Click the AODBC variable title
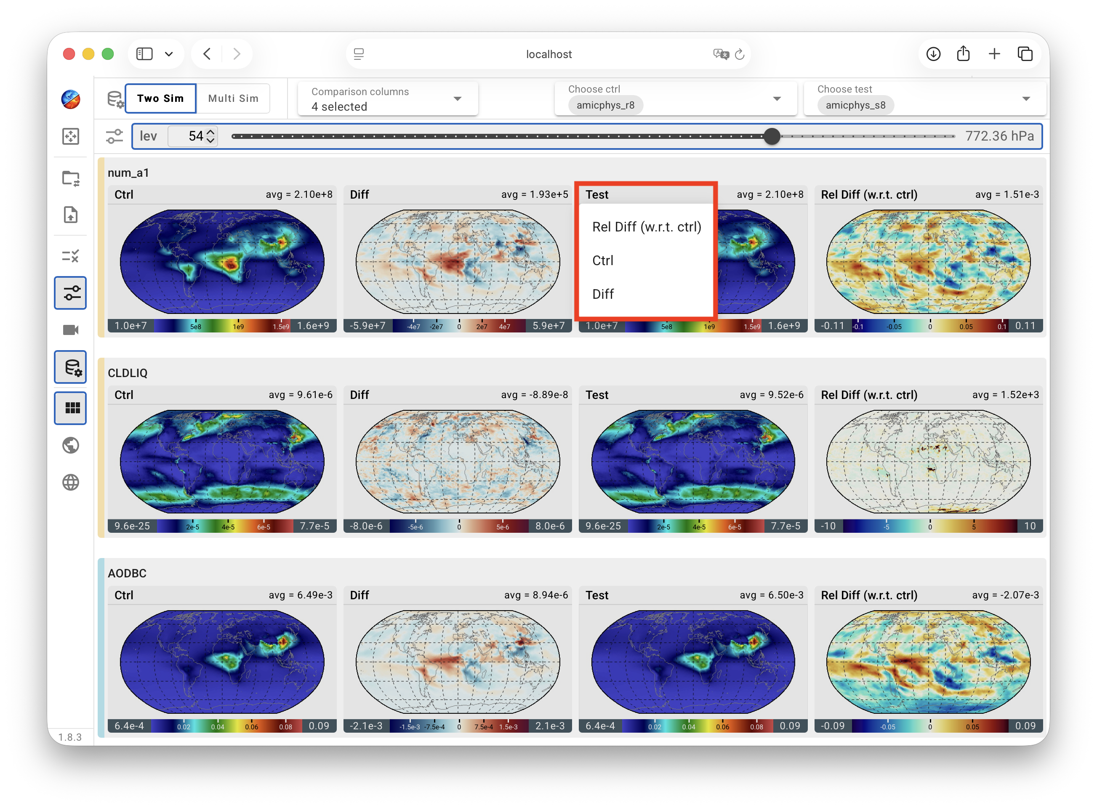The image size is (1097, 808). coord(127,573)
